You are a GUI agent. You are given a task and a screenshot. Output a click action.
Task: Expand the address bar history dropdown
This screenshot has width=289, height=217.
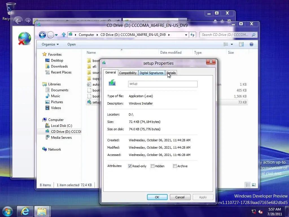[x=186, y=35]
